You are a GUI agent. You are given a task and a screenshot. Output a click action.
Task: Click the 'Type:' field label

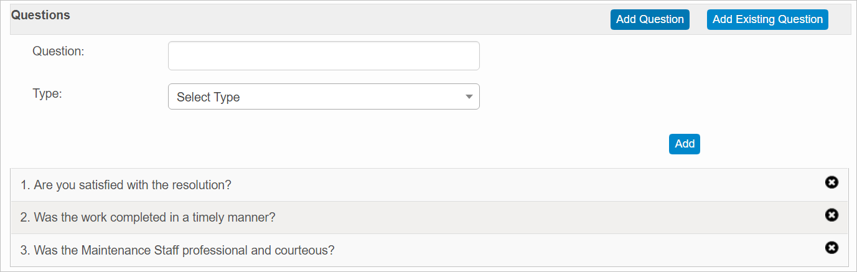coord(47,93)
